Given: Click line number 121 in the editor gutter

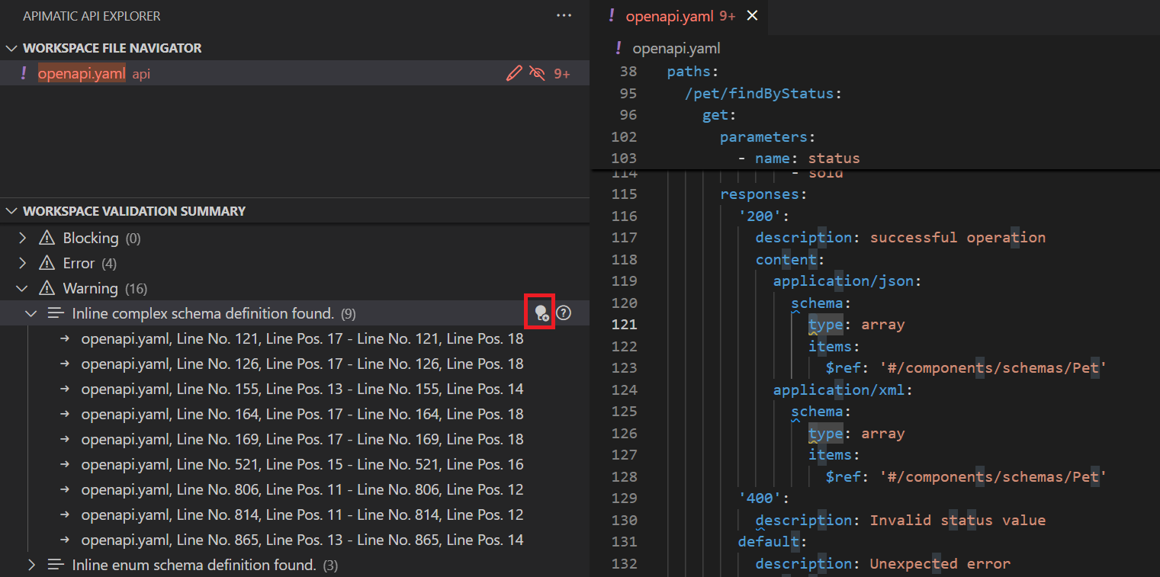Looking at the screenshot, I should click(624, 324).
